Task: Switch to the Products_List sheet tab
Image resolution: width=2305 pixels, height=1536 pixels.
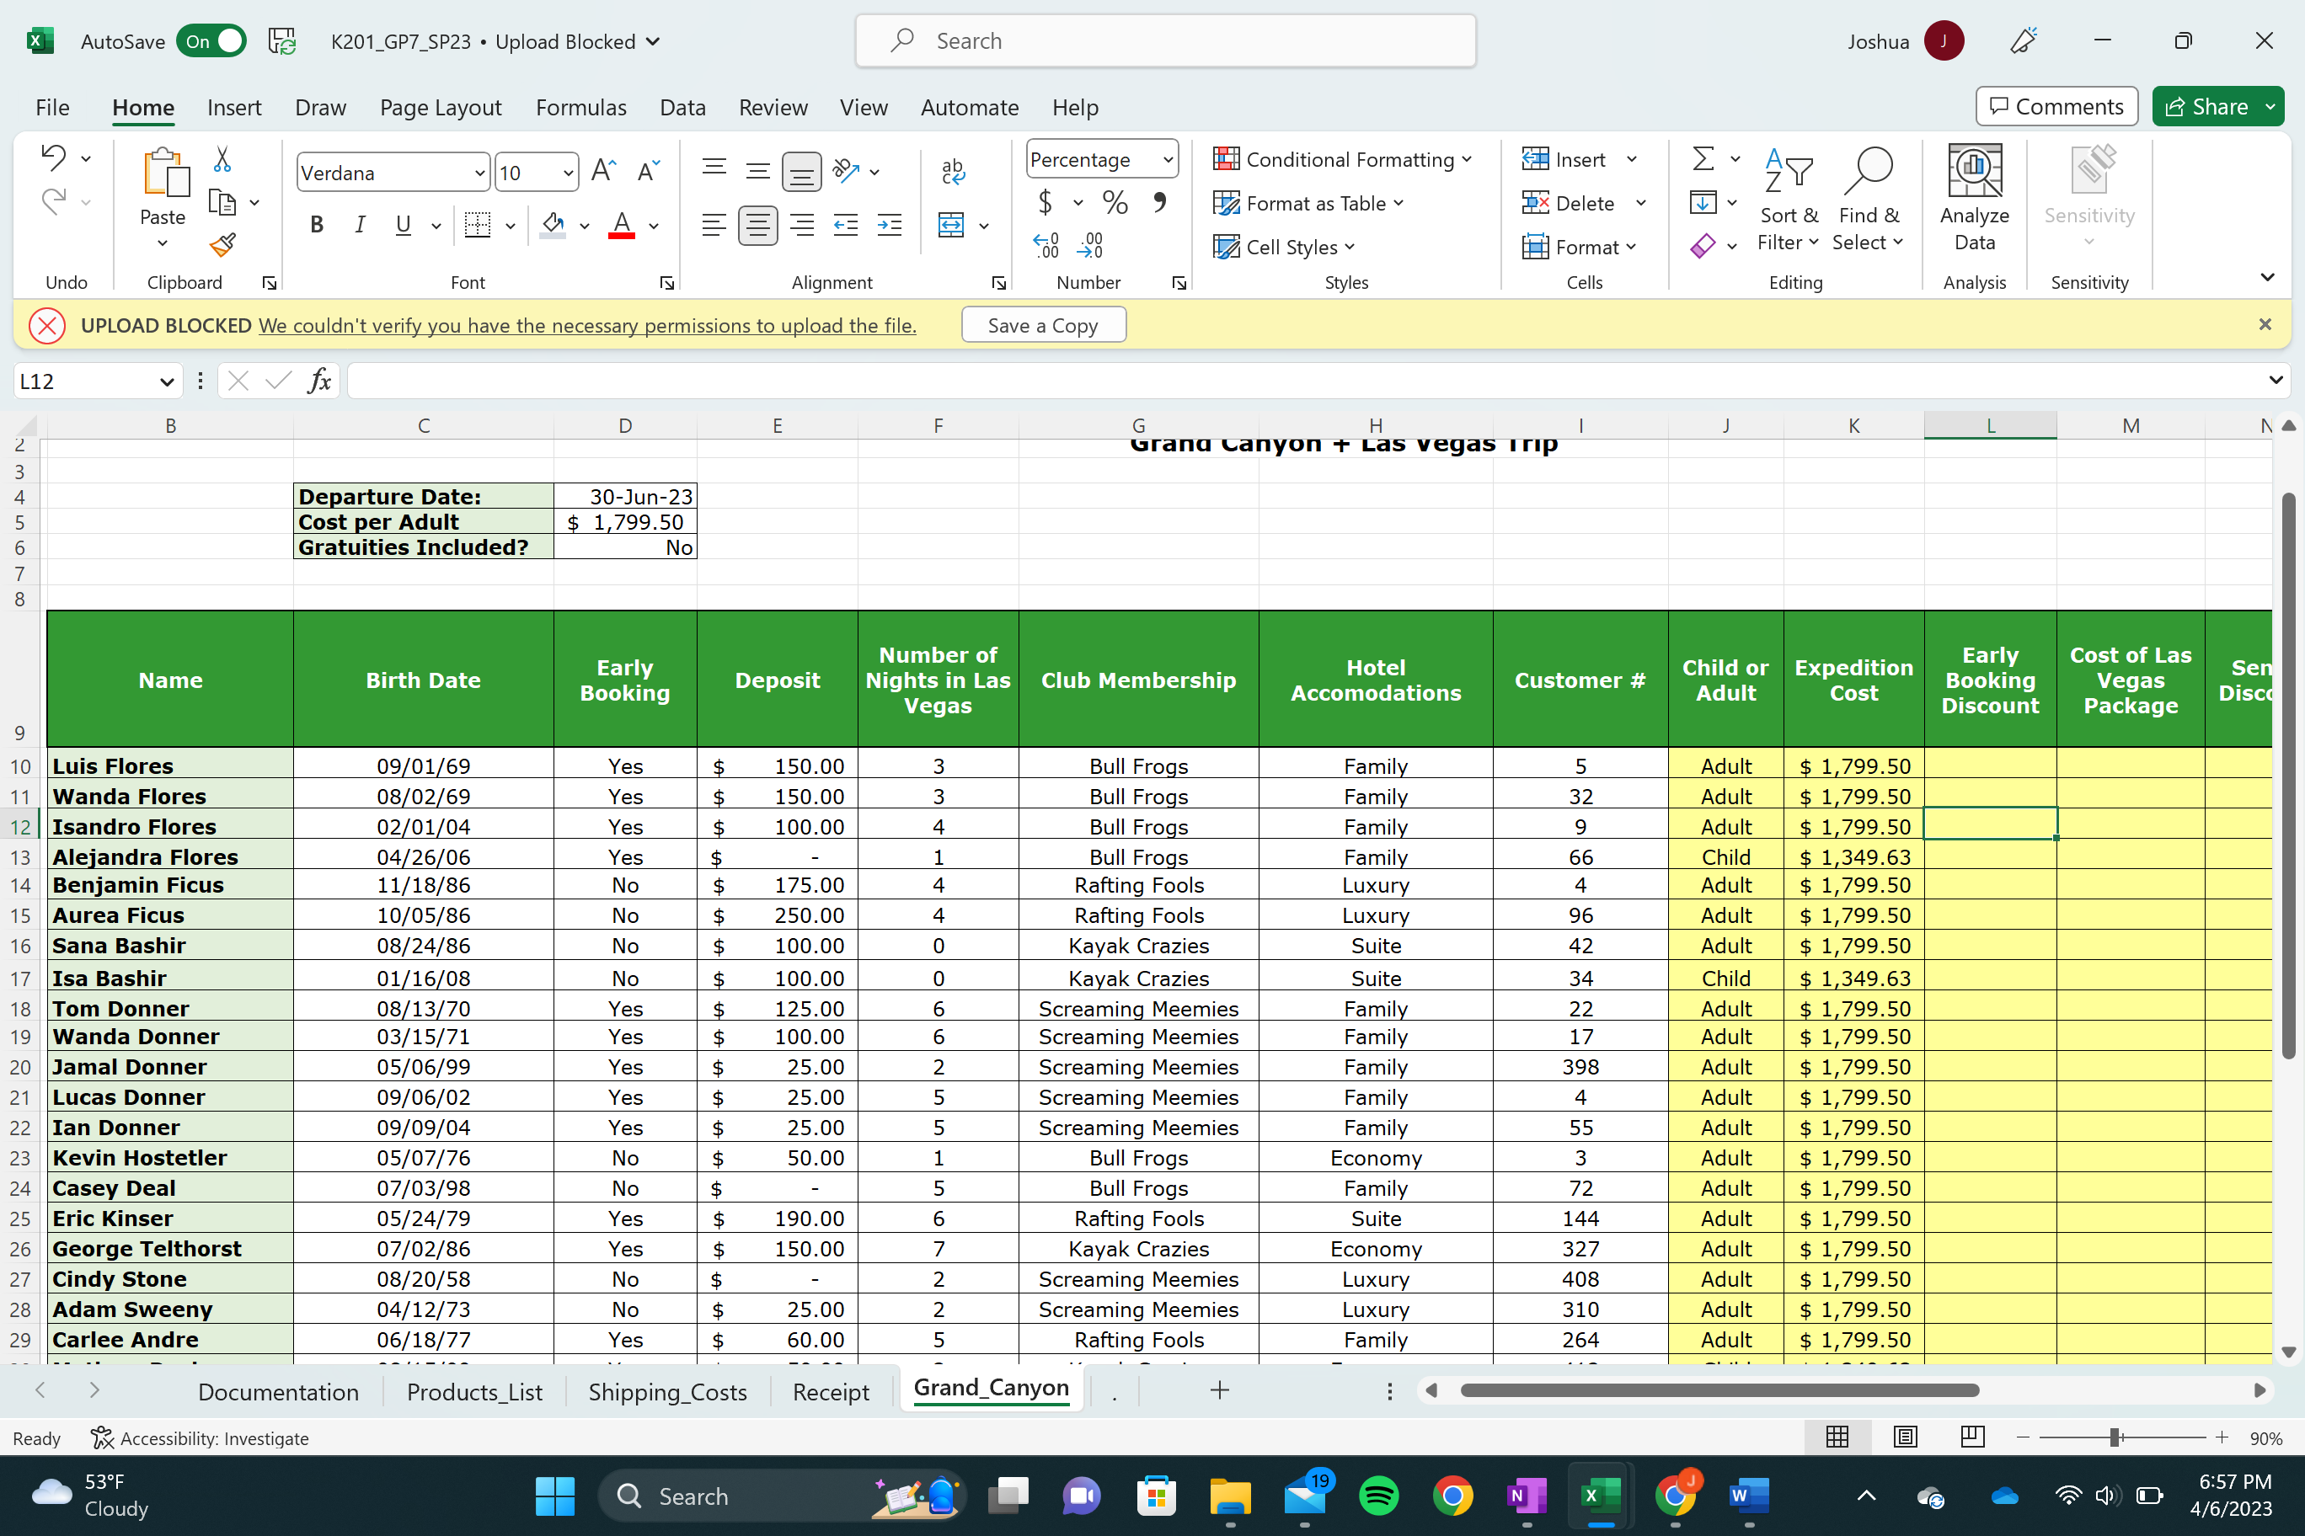Action: coord(474,1391)
